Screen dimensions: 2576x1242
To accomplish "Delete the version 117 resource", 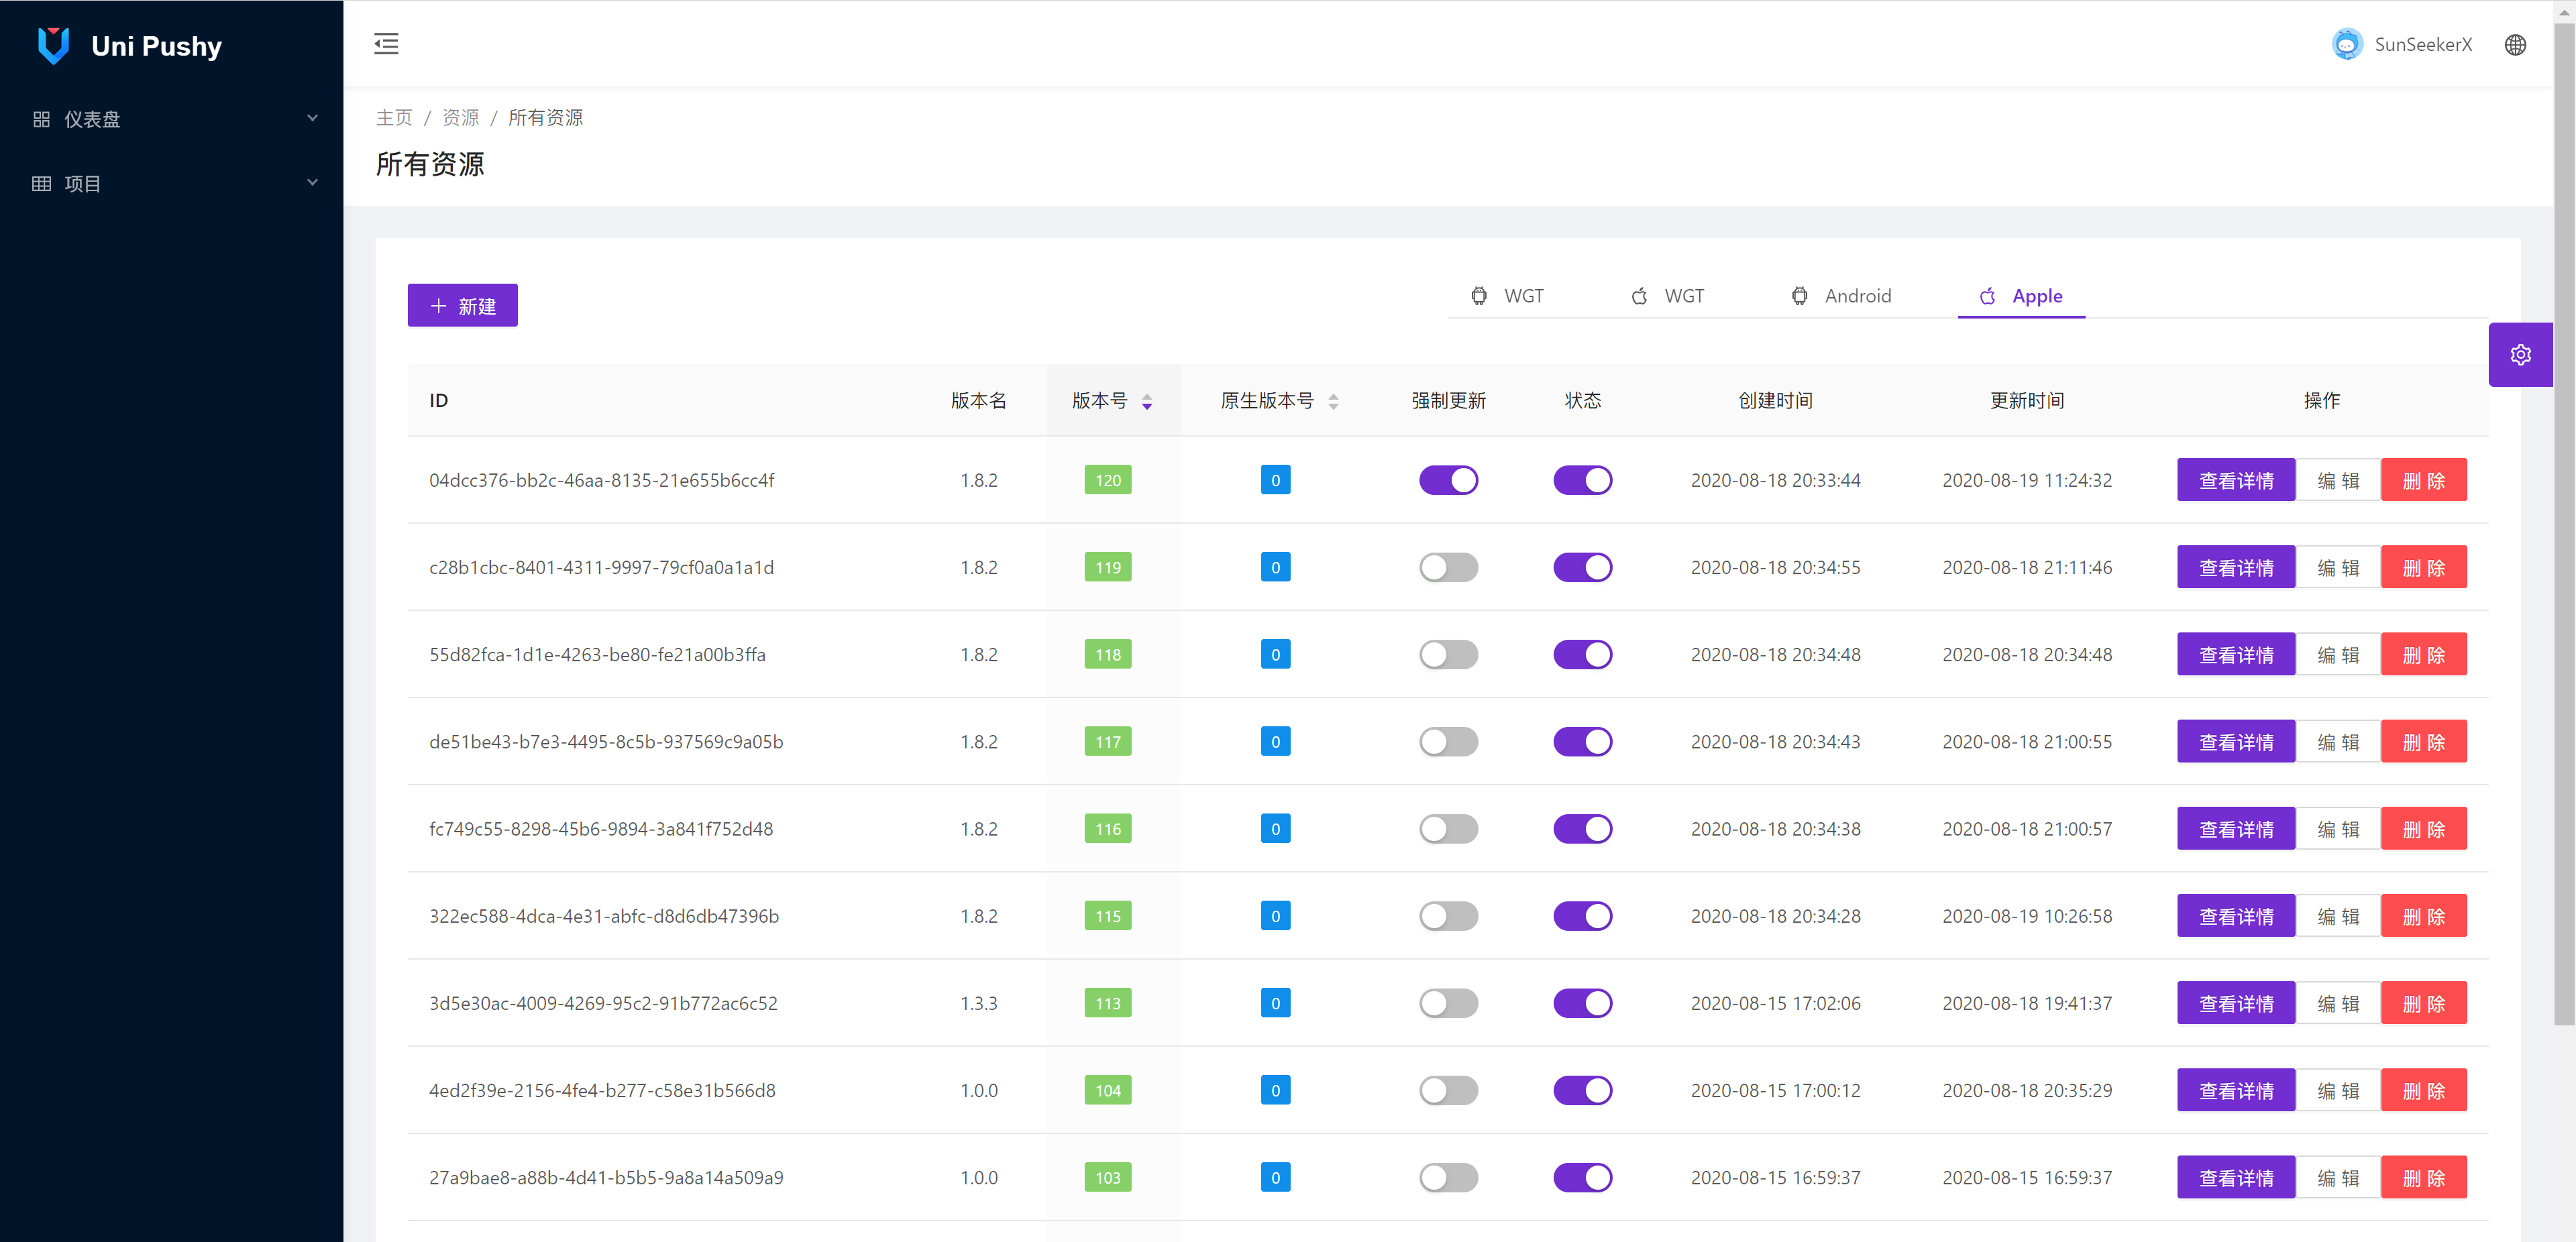I will [x=2423, y=742].
